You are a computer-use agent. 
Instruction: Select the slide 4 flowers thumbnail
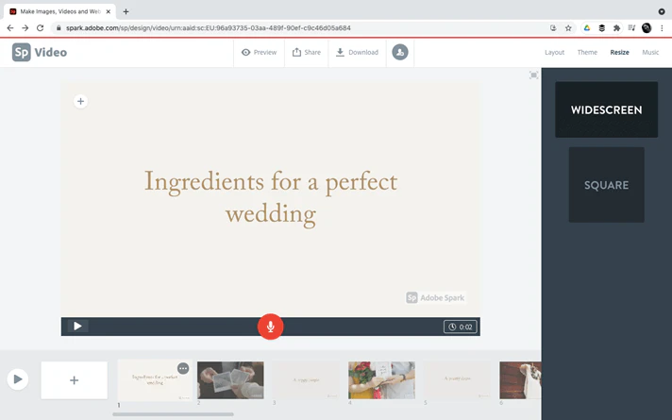click(381, 380)
